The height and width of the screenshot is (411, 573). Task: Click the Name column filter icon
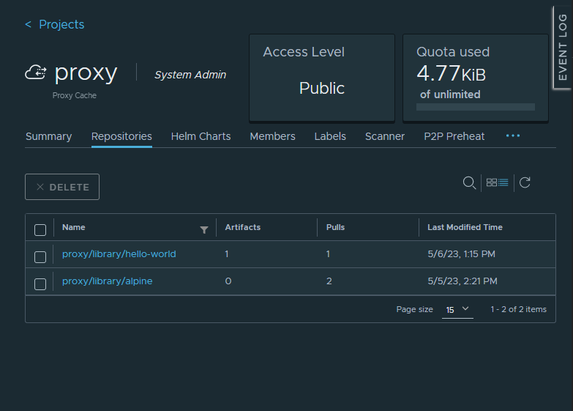point(204,229)
